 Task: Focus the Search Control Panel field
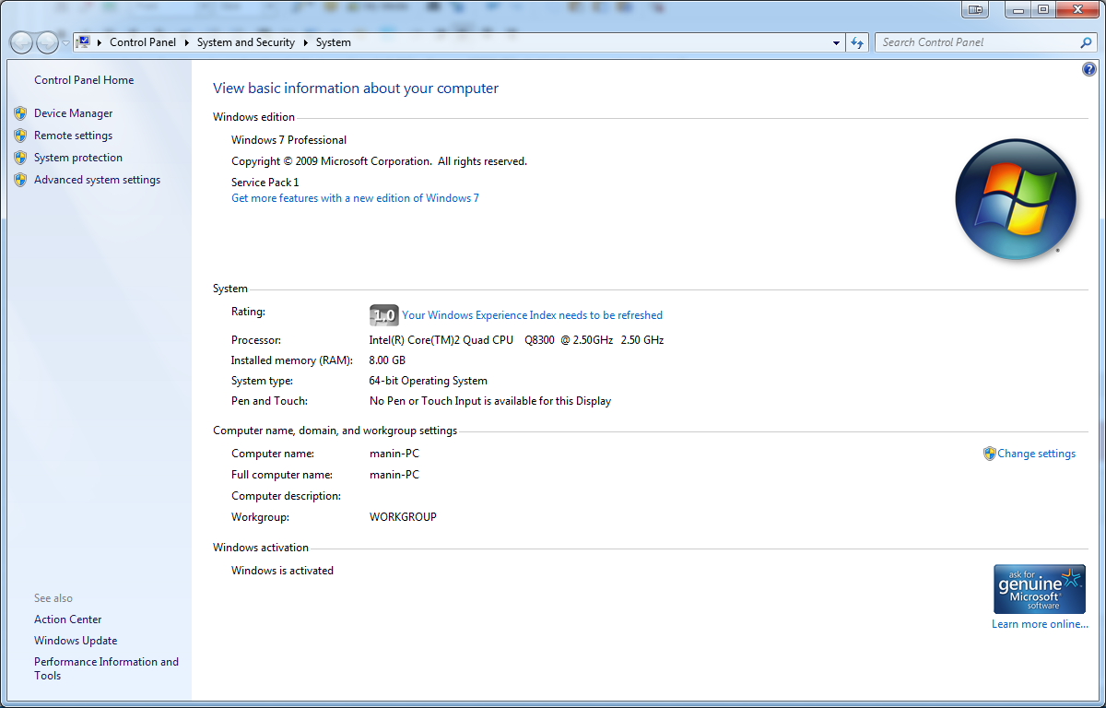pyautogui.click(x=977, y=42)
